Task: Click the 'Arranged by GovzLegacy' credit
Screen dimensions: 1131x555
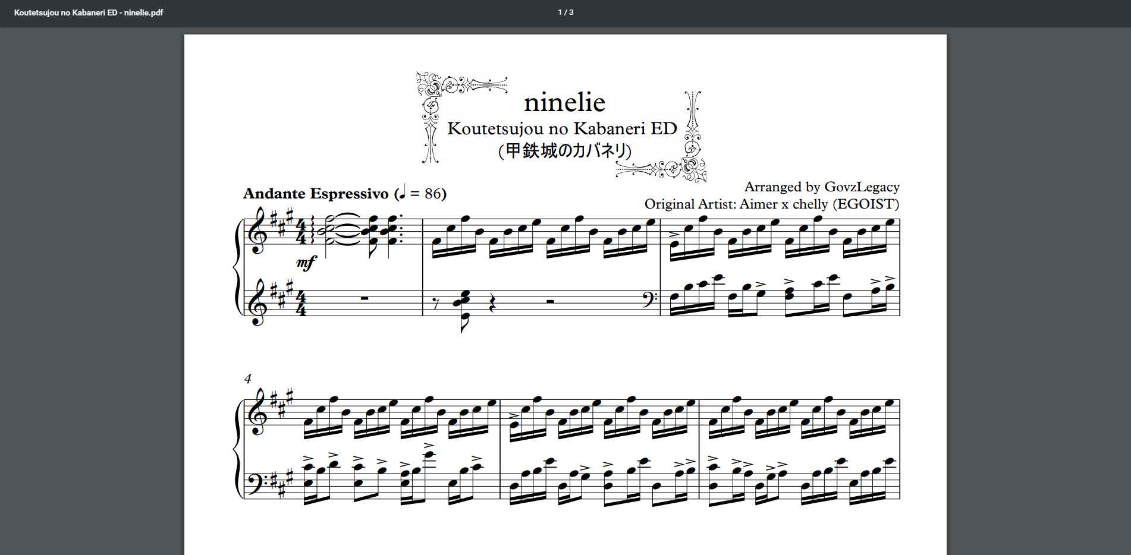Action: tap(821, 187)
